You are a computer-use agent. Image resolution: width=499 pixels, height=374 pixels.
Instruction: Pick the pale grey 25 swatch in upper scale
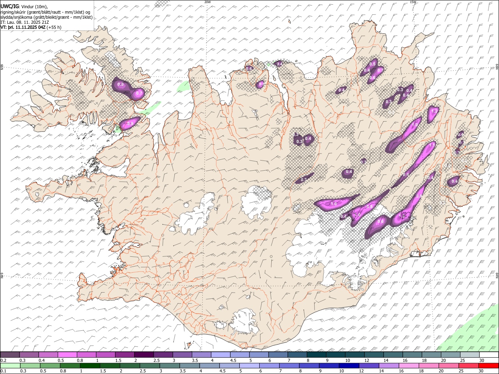[470, 355]
